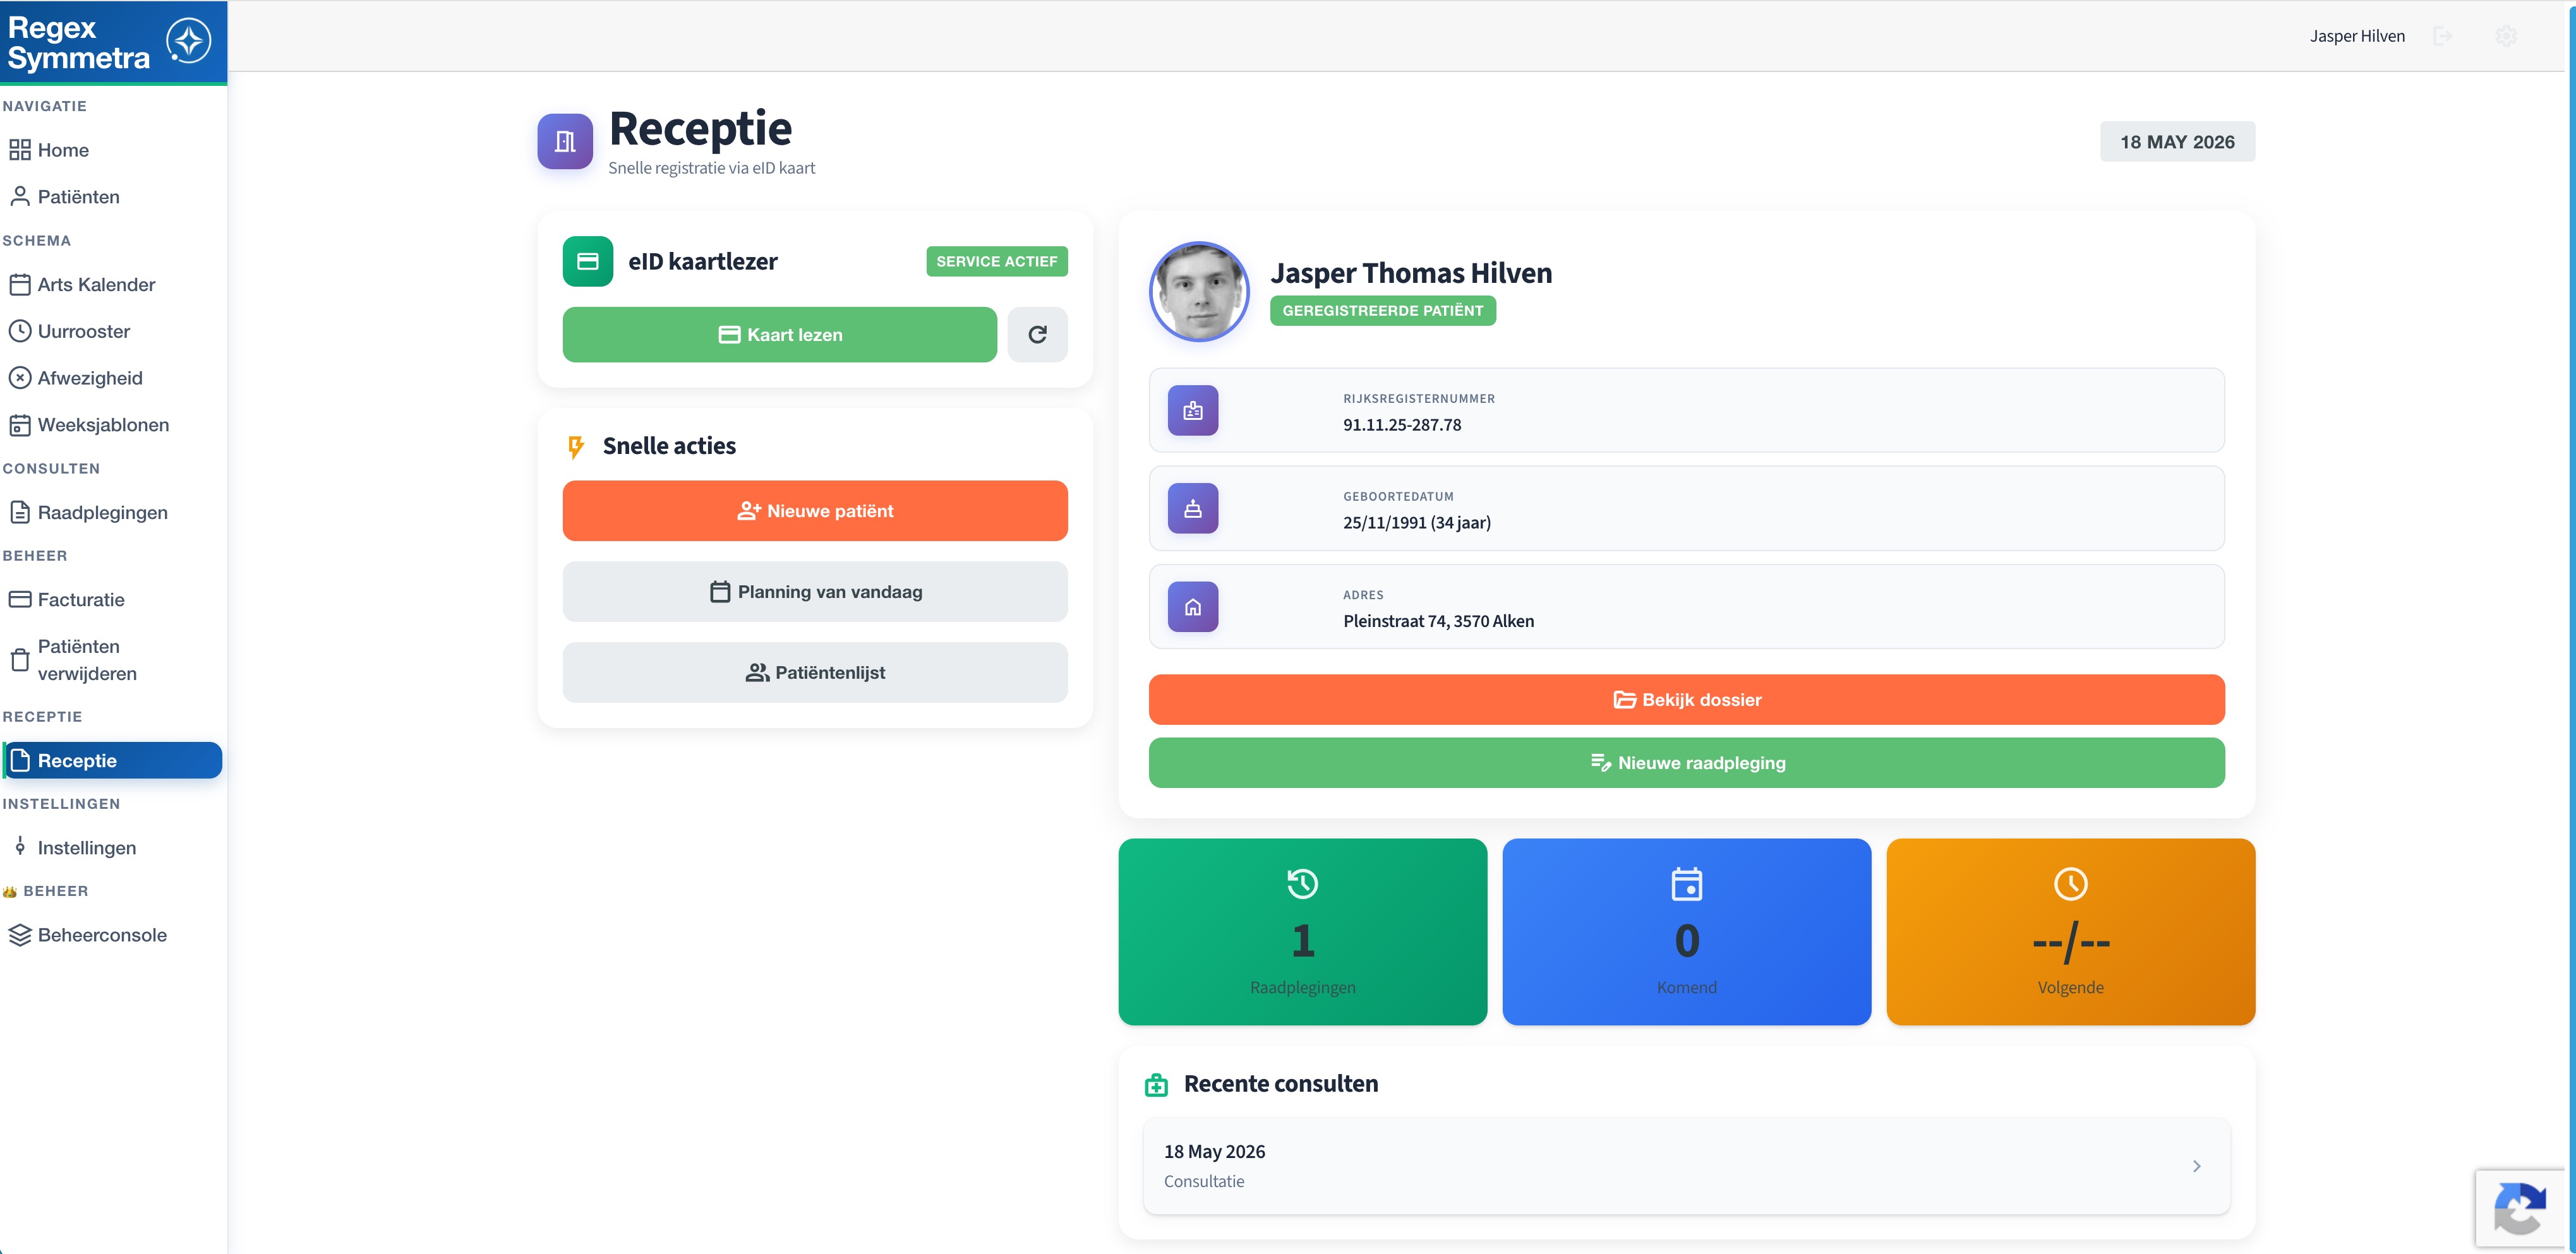Open Planning van vandaag

pos(815,592)
